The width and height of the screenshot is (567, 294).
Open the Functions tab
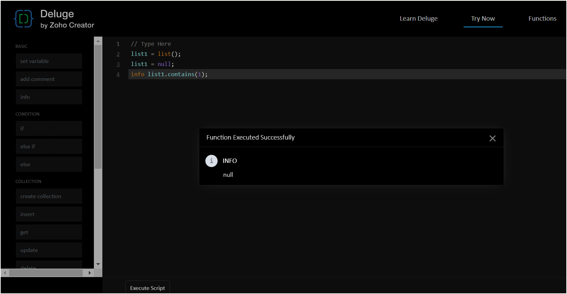click(542, 19)
